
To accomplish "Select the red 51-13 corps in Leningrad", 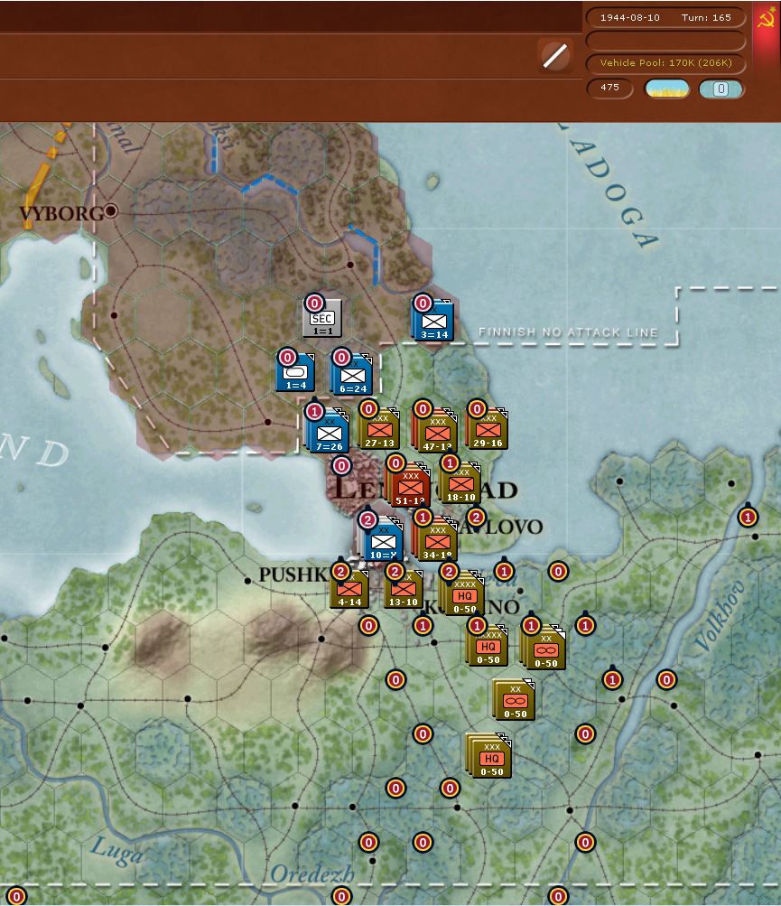I will coord(409,484).
